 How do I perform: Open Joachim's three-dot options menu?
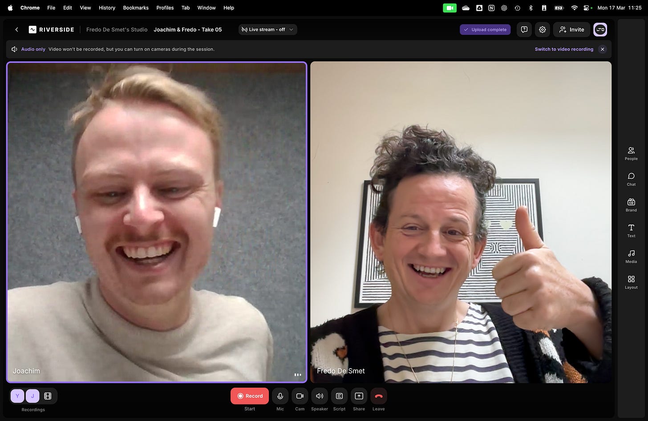(x=298, y=375)
